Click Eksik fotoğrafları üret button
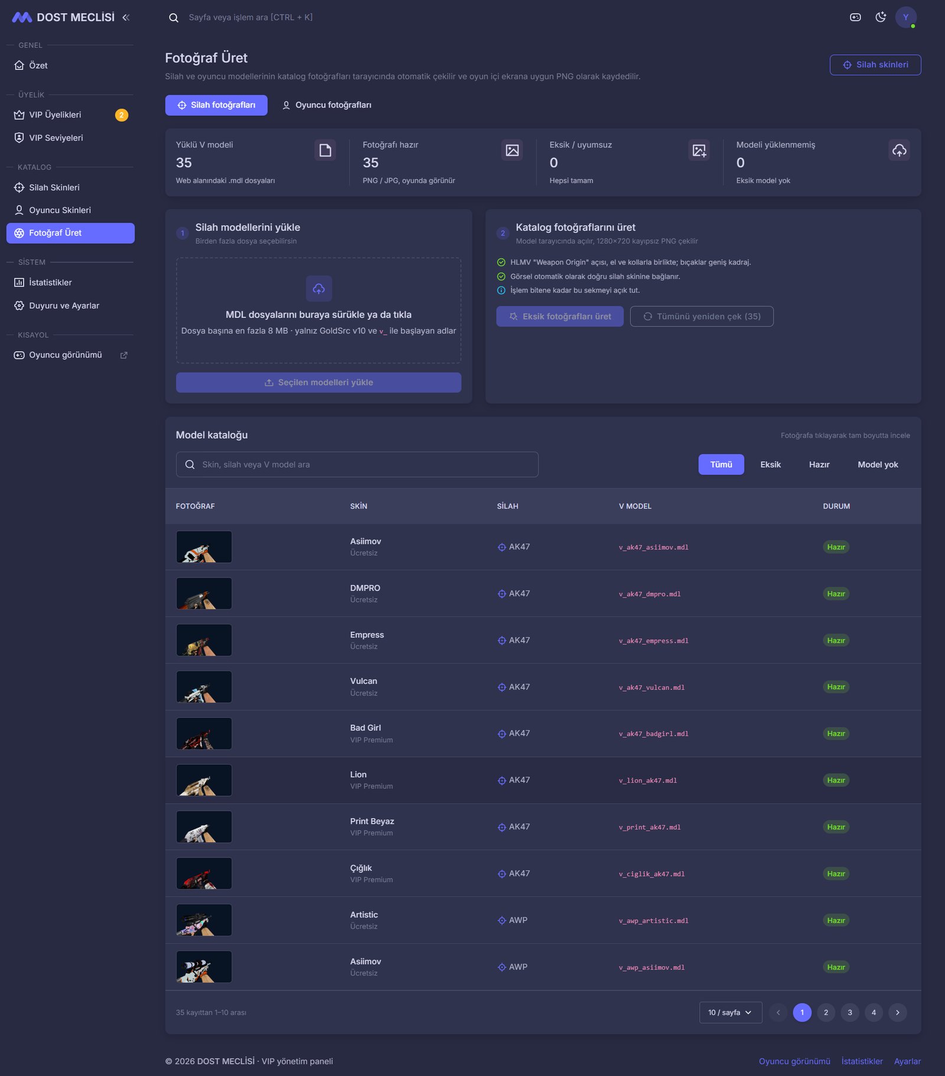This screenshot has width=945, height=1076. tap(560, 317)
